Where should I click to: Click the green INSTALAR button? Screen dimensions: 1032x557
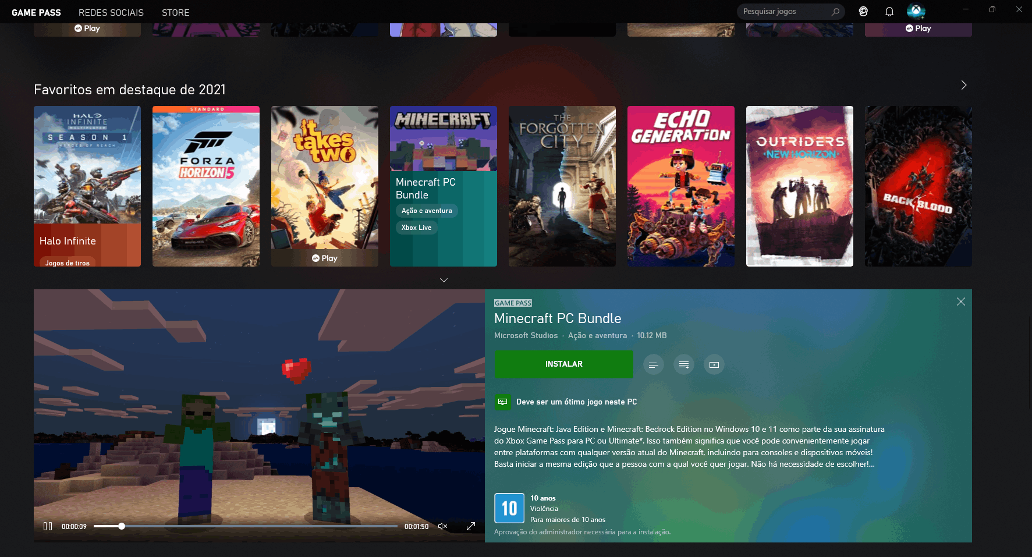coord(563,364)
